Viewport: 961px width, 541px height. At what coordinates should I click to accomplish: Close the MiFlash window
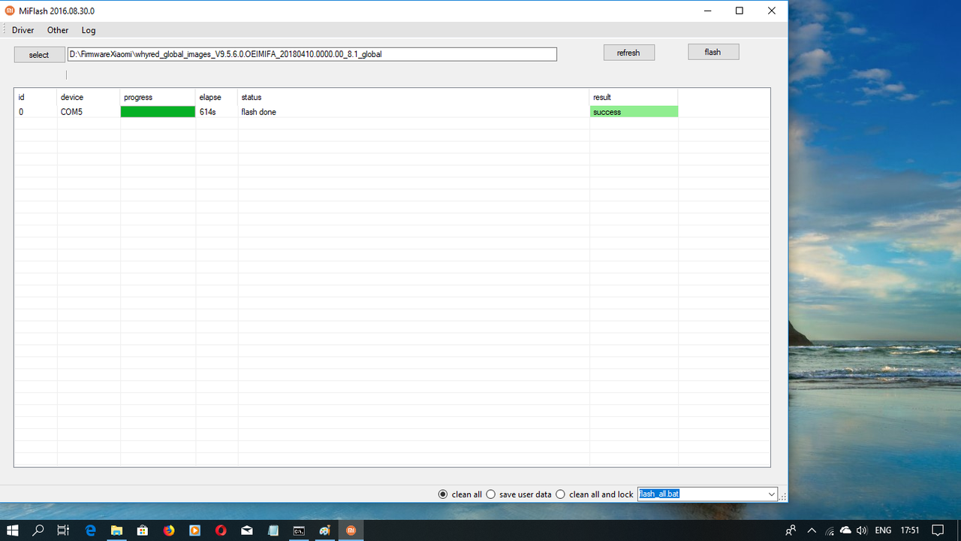772,11
